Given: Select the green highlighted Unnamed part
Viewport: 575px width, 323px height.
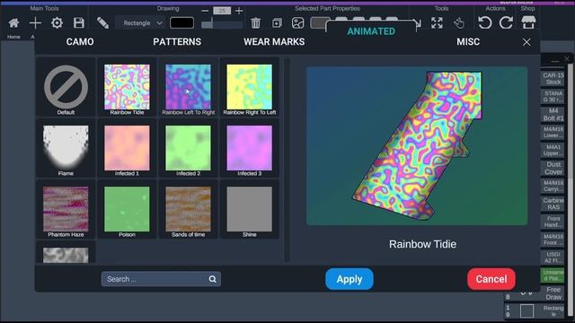Looking at the screenshot, I should [553, 275].
